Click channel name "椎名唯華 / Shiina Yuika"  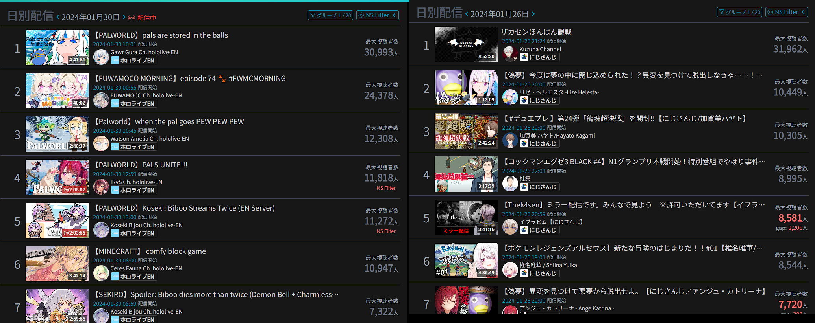(x=548, y=265)
